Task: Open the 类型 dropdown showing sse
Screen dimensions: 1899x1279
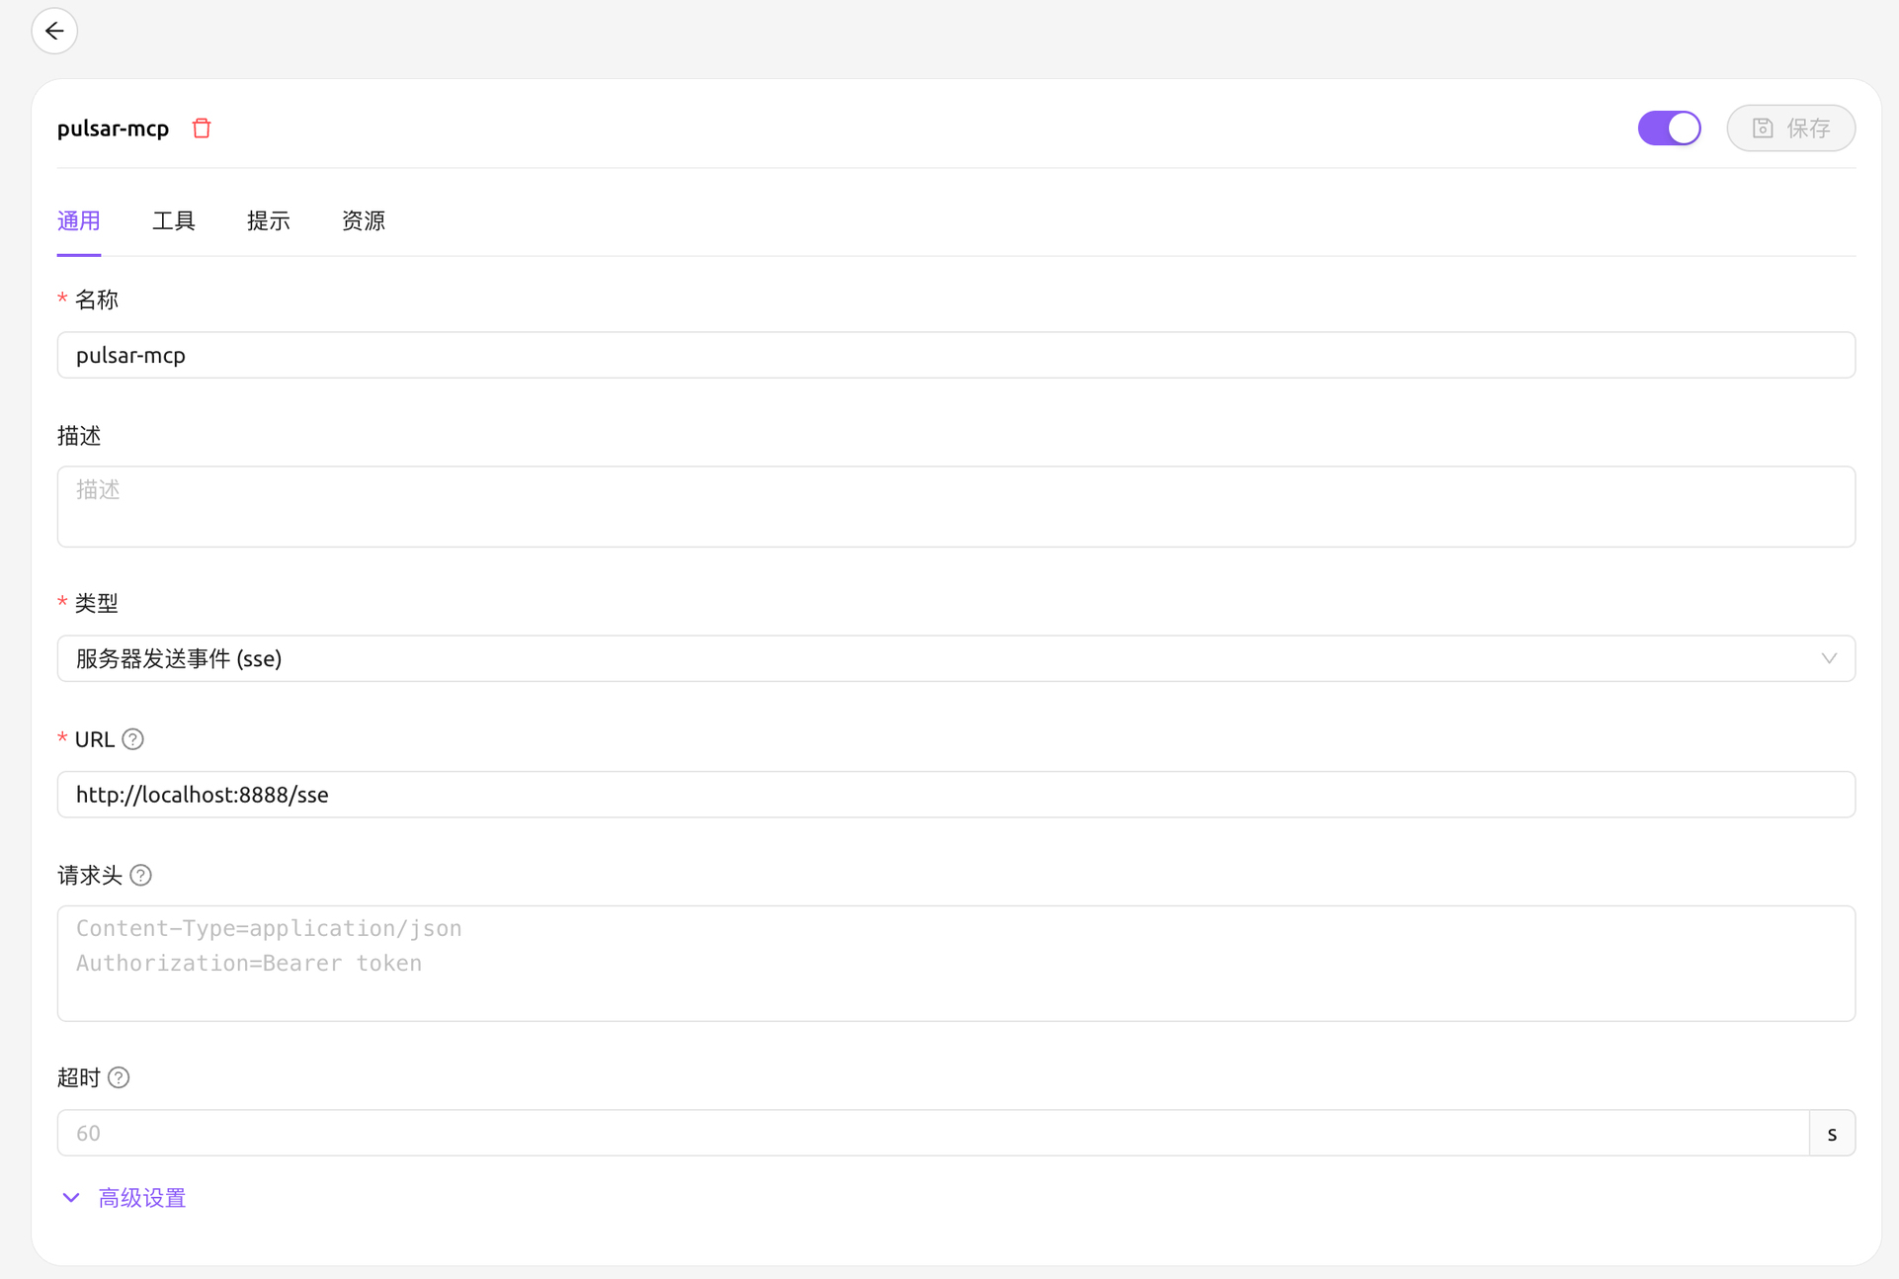Action: pos(956,658)
